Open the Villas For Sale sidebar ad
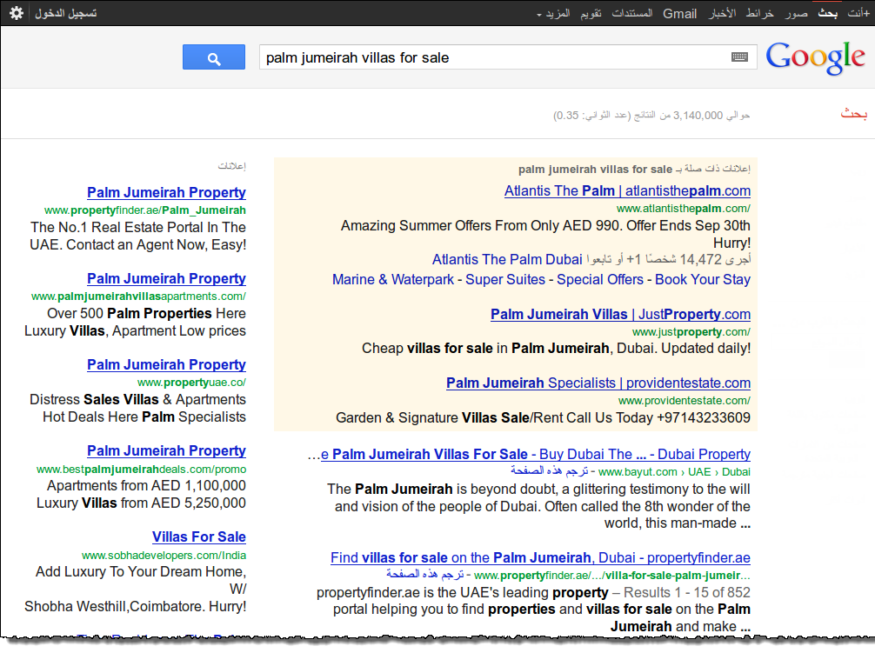This screenshot has width=875, height=653. 199,537
